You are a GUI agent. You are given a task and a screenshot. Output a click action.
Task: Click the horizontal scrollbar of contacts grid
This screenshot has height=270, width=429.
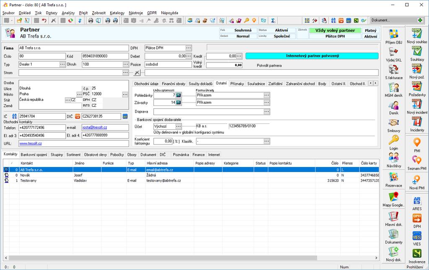pyautogui.click(x=163, y=258)
